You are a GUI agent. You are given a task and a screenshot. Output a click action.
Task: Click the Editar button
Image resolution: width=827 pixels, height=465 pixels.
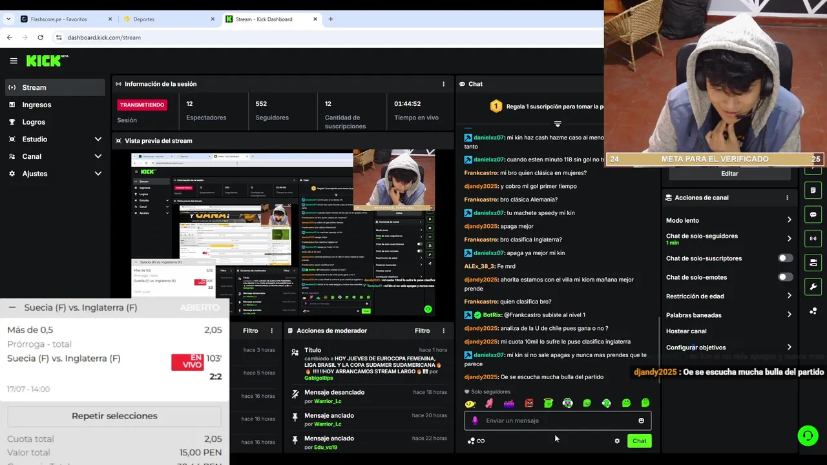click(x=729, y=174)
